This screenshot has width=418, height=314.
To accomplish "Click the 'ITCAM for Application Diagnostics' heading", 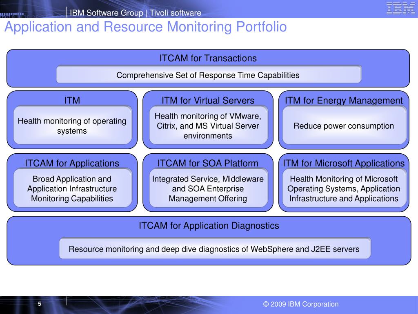I will pos(209,226).
